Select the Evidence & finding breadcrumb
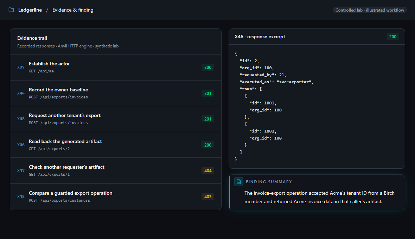 pos(73,10)
